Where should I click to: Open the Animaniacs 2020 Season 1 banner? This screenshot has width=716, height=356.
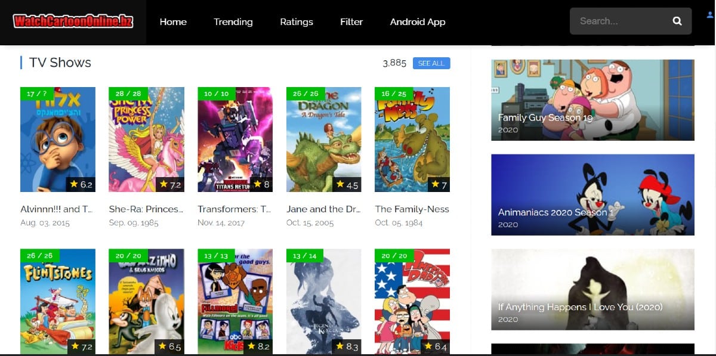tap(592, 195)
